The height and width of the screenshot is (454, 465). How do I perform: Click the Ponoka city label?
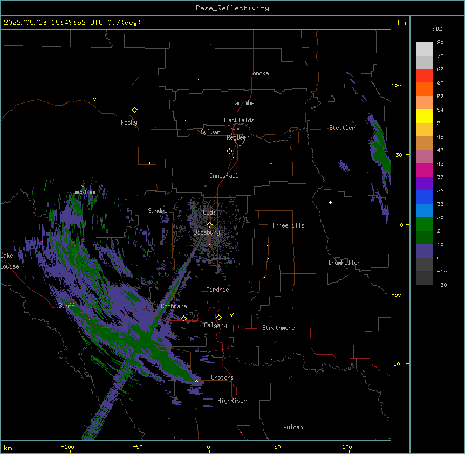[x=259, y=73]
